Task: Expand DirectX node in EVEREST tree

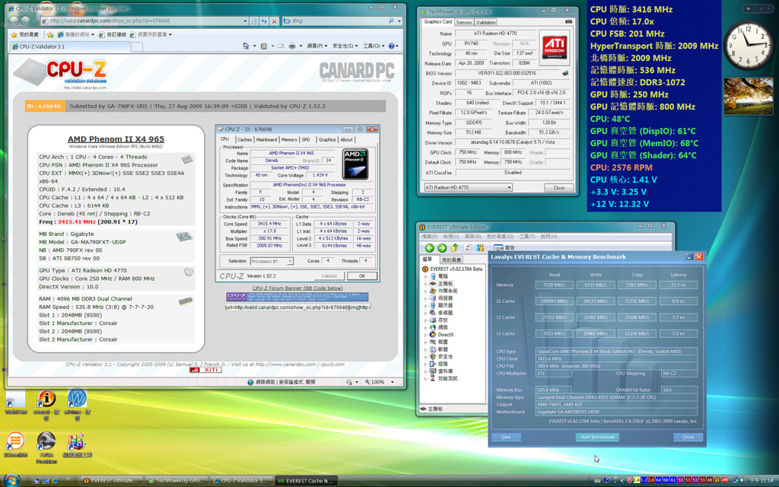Action: (x=425, y=335)
